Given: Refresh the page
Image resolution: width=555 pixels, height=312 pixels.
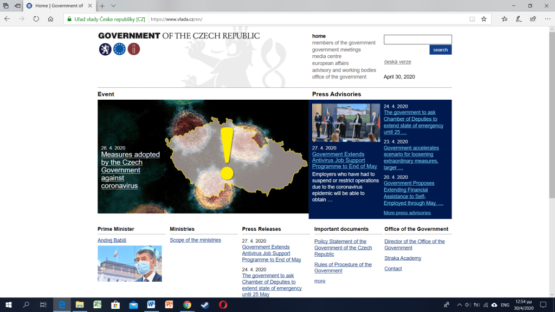Looking at the screenshot, I should 36,18.
